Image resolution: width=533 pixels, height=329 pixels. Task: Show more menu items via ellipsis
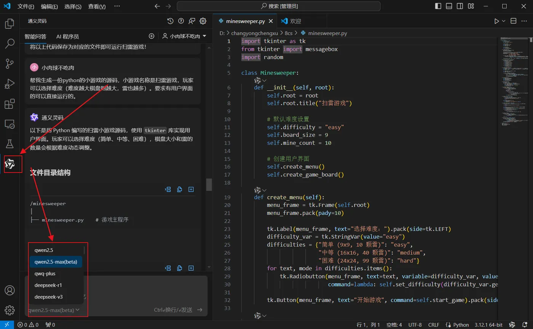point(117,6)
